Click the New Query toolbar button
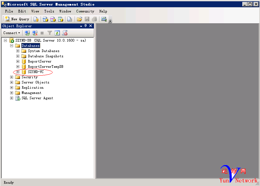 click(x=17, y=19)
